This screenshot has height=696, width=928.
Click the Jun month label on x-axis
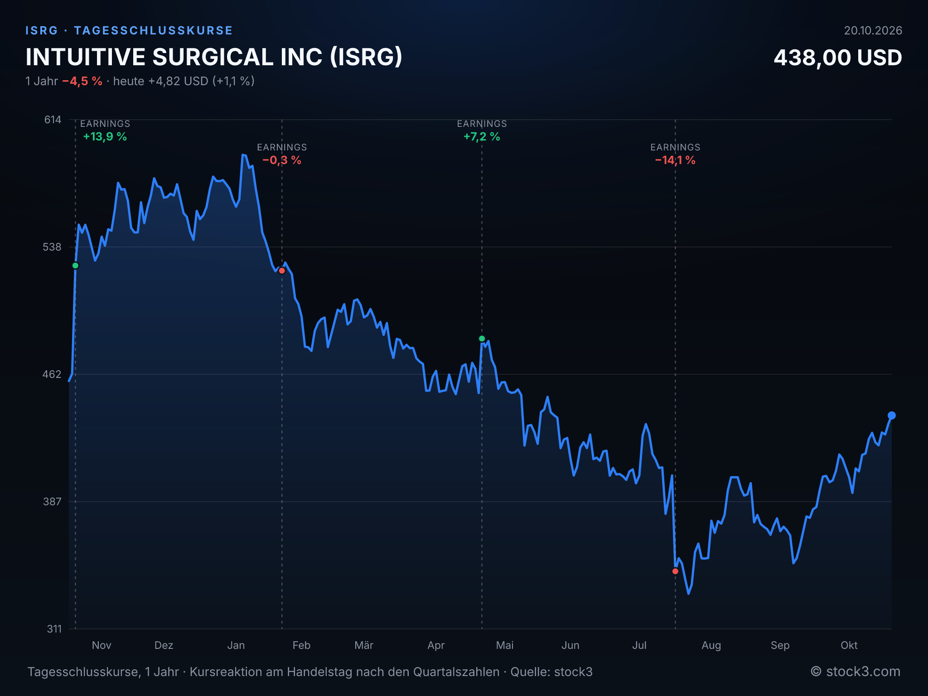(x=570, y=645)
